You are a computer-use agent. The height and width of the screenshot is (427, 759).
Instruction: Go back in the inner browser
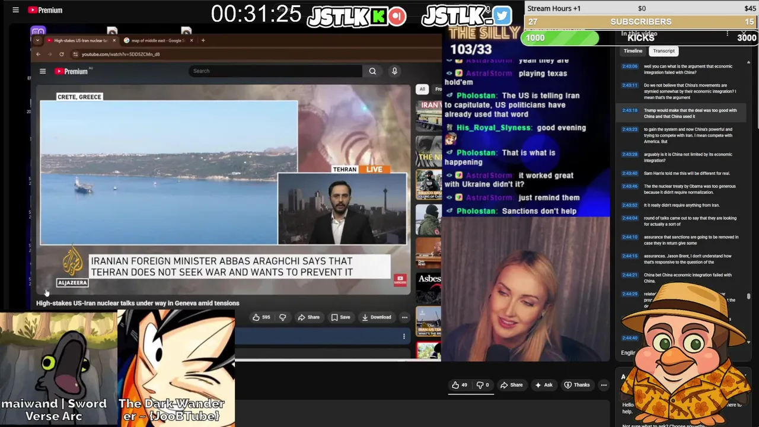[38, 54]
